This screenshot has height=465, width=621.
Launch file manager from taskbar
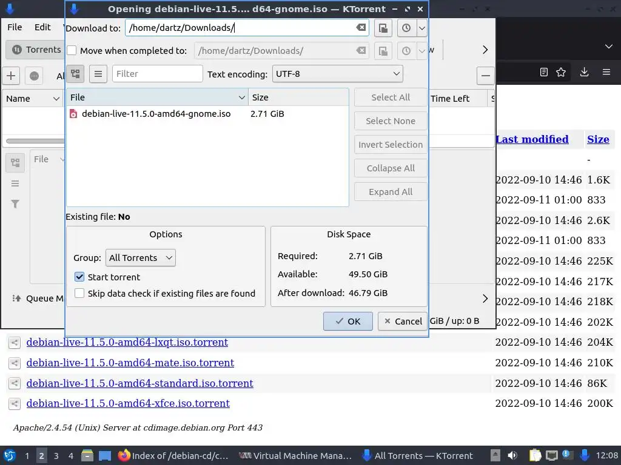click(87, 455)
